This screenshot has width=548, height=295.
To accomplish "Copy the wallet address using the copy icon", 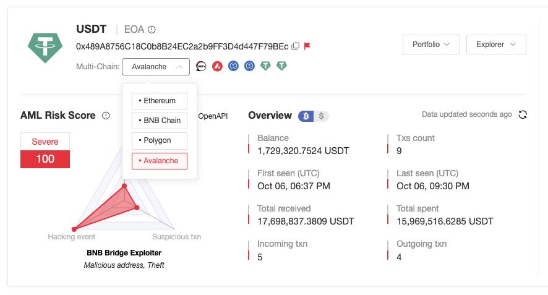I will 296,46.
